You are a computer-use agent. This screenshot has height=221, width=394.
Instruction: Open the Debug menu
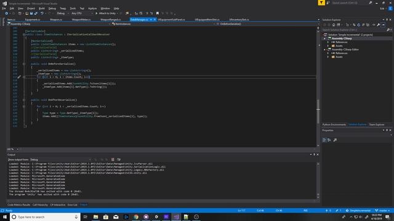pyautogui.click(x=52, y=8)
